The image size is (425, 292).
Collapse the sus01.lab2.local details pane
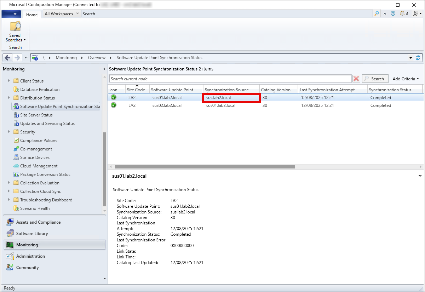[420, 176]
